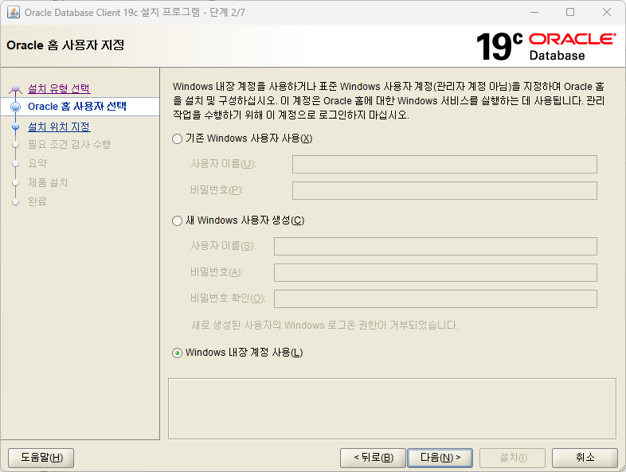Click the empty message area at bottom
The height and width of the screenshot is (472, 626).
pyautogui.click(x=392, y=408)
